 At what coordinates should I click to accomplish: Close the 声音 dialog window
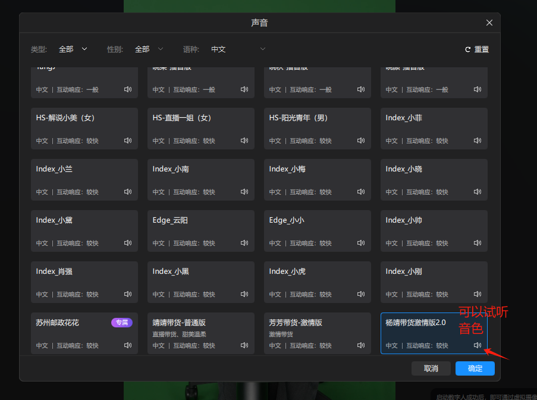click(489, 23)
